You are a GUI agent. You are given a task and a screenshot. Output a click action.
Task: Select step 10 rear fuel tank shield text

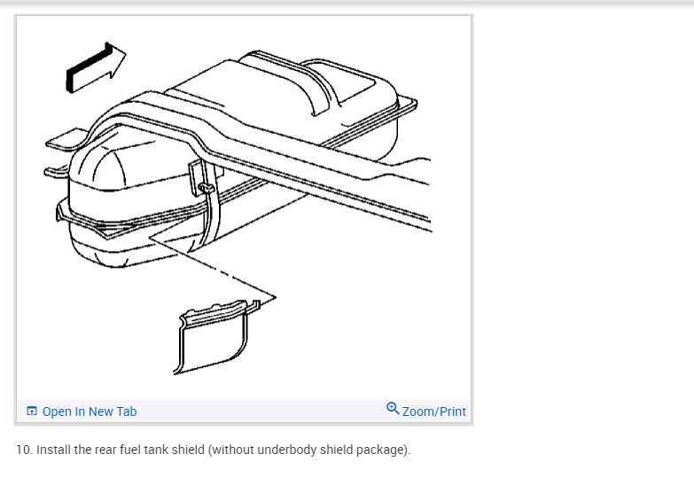coord(214,450)
